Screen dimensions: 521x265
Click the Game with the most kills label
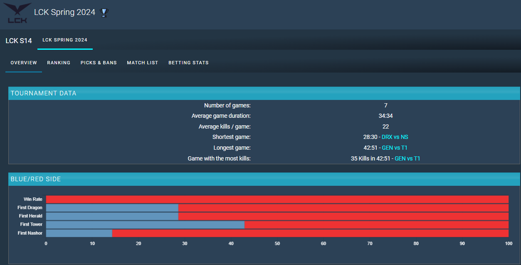[219, 158]
